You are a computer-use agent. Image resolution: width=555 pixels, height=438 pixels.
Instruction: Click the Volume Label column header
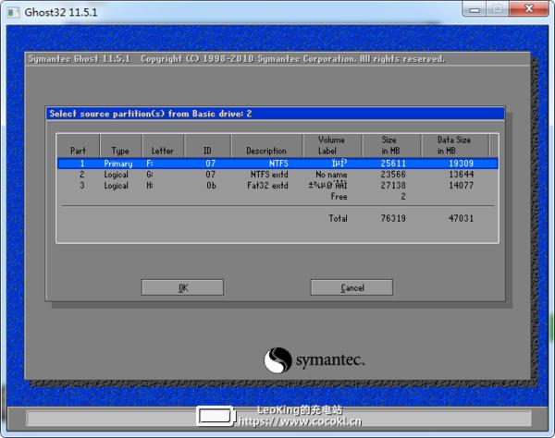331,145
